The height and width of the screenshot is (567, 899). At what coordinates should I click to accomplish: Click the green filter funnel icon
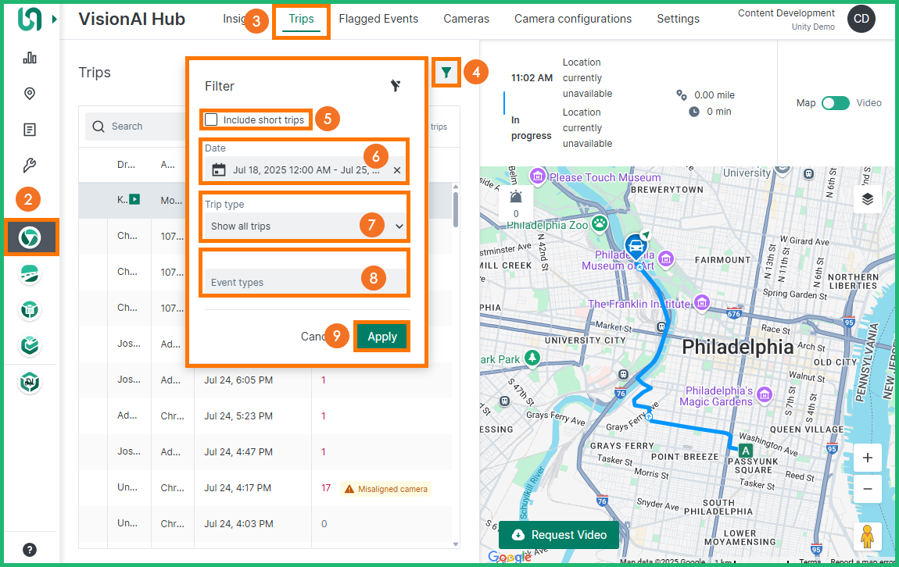(x=446, y=73)
